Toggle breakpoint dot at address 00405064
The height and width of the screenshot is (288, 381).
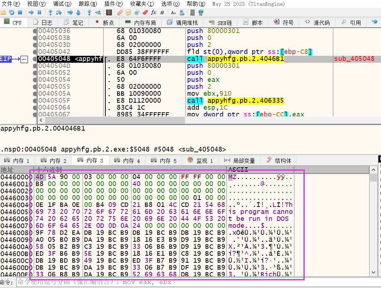click(35, 107)
